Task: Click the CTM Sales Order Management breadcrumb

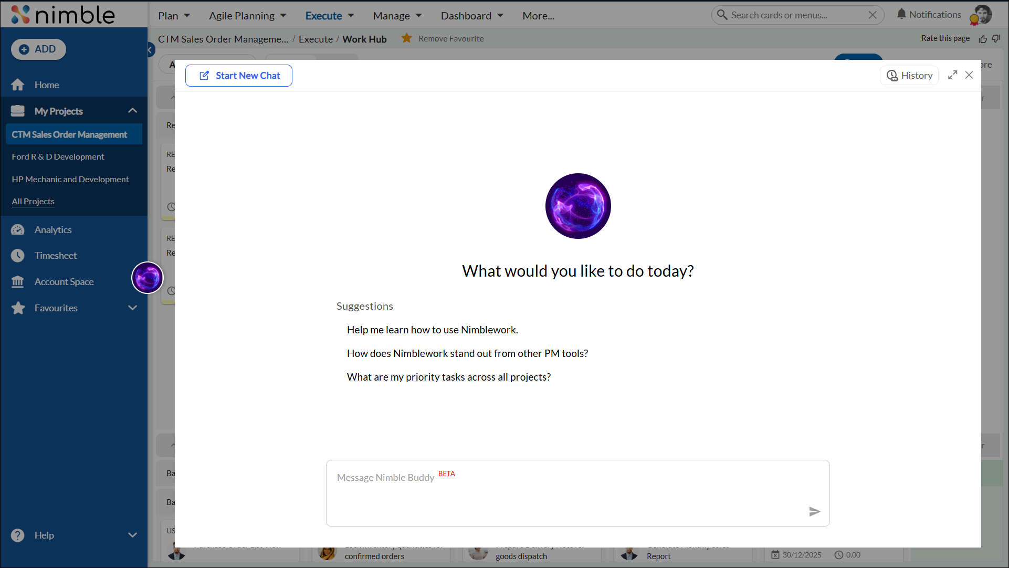Action: 223,39
